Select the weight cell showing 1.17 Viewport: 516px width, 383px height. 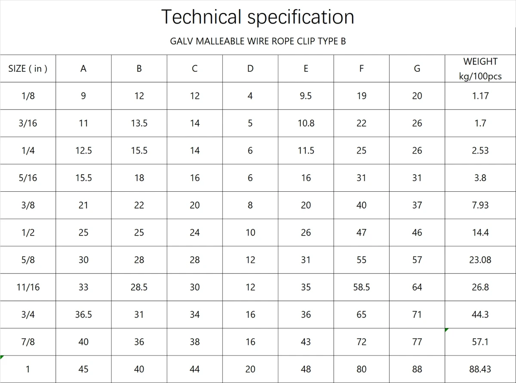(480, 96)
